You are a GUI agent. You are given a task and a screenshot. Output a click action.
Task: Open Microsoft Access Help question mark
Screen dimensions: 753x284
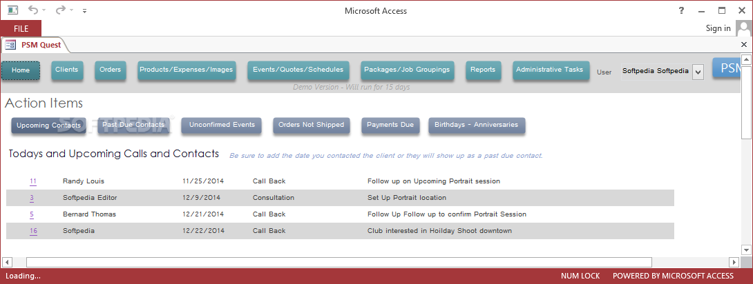click(x=681, y=10)
